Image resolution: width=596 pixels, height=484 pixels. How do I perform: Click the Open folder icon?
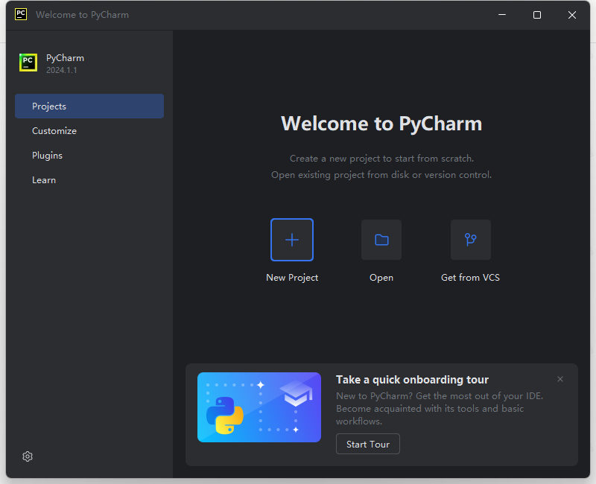[381, 240]
